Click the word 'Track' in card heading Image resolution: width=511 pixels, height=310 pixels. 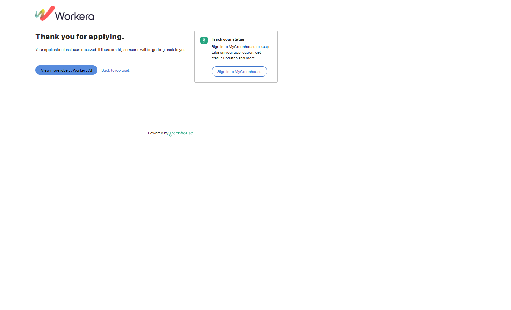(217, 40)
